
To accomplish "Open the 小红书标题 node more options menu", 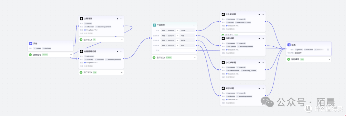I will tap(263, 63).
